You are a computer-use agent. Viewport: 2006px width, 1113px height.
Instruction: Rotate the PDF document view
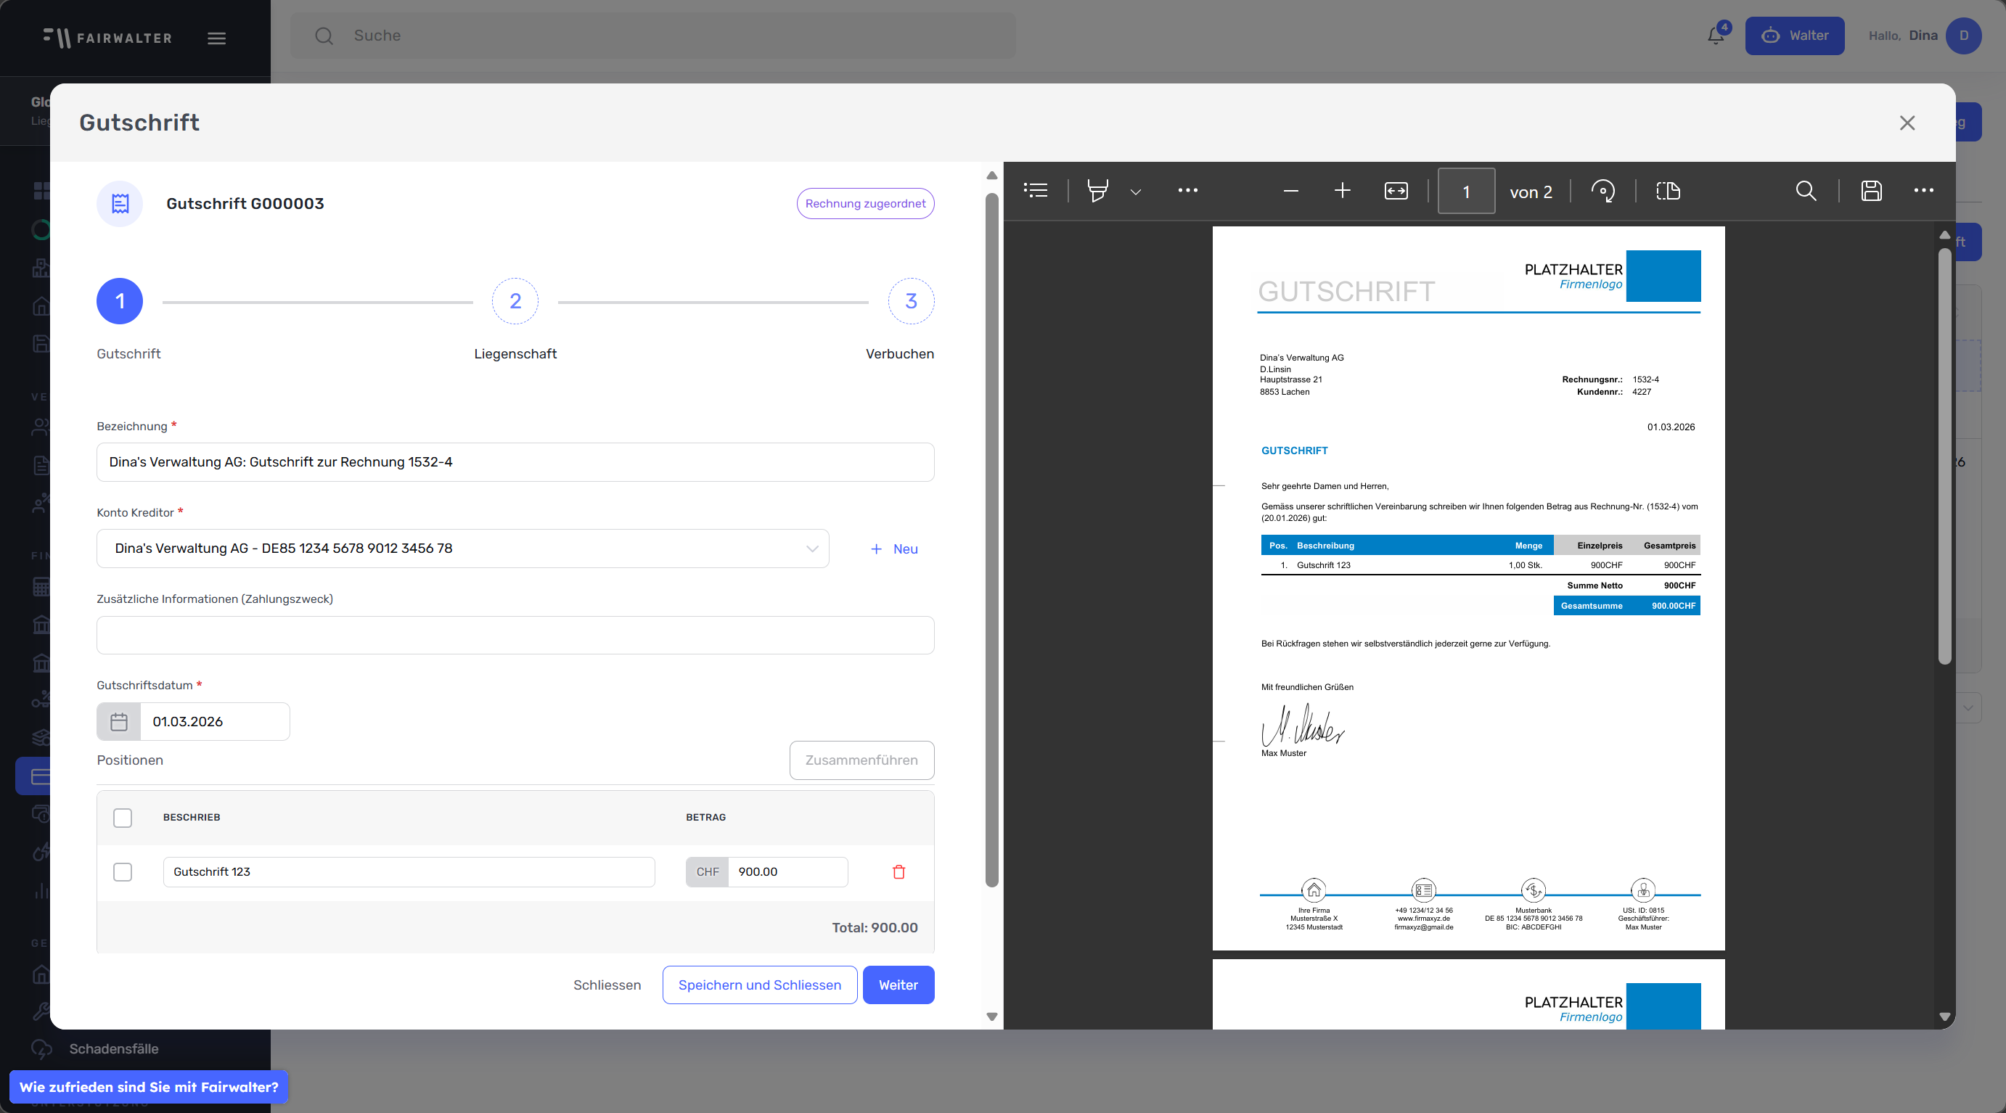pos(1602,191)
